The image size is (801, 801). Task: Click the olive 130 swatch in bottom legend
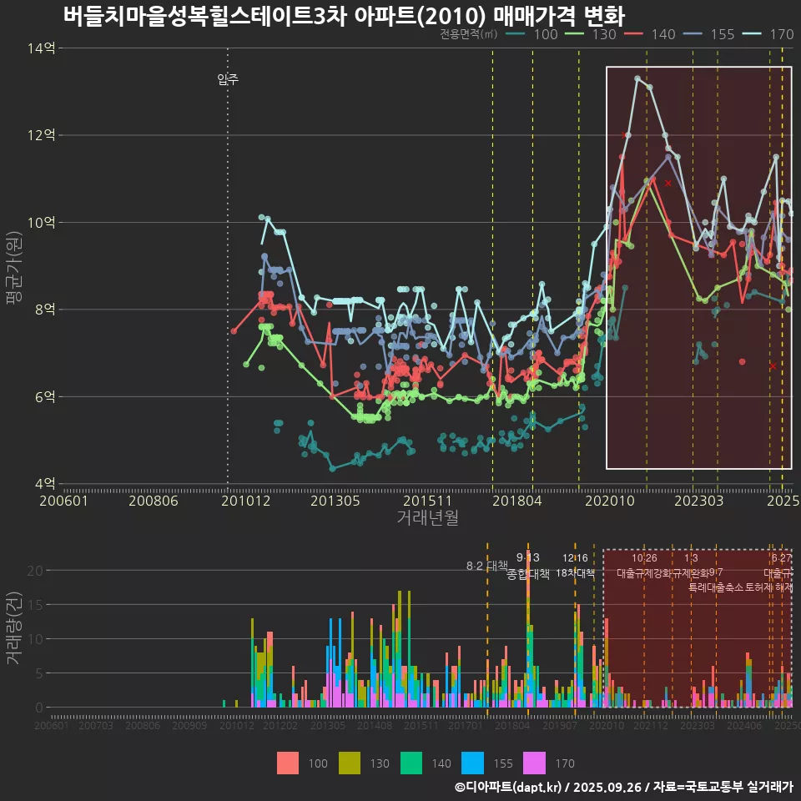point(350,763)
